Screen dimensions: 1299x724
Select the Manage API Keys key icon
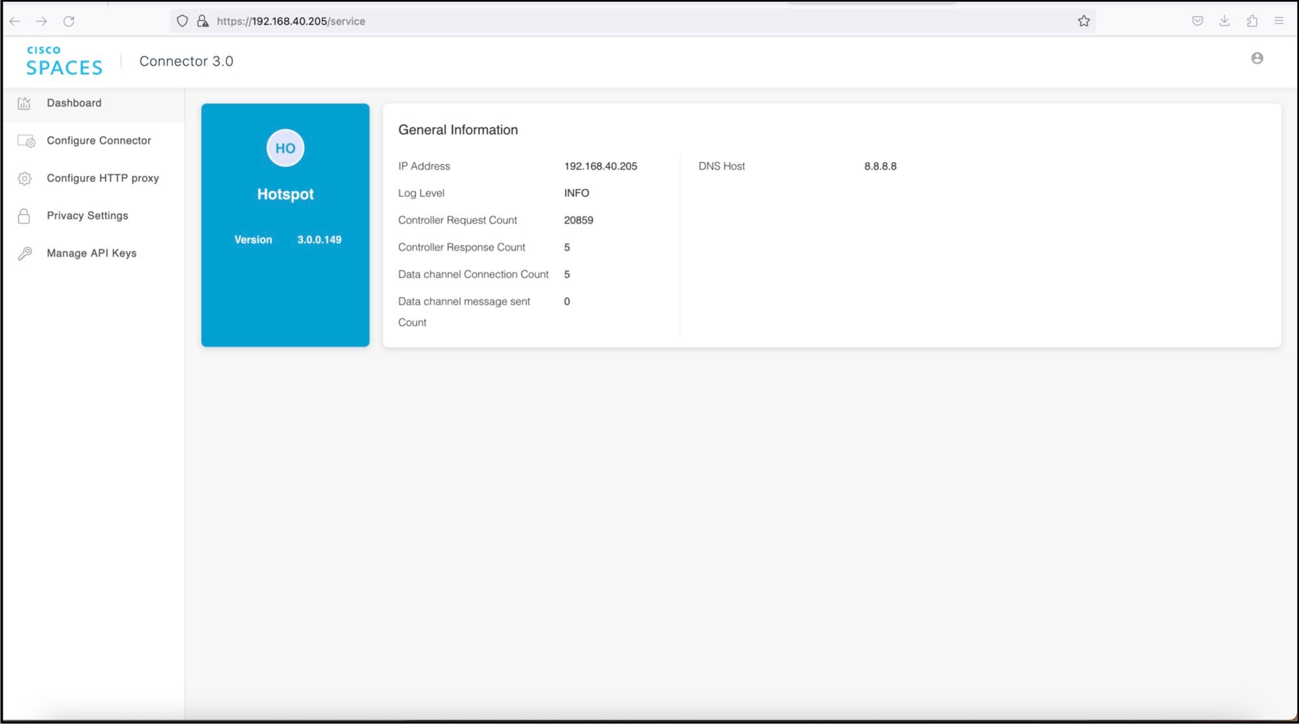(x=24, y=253)
